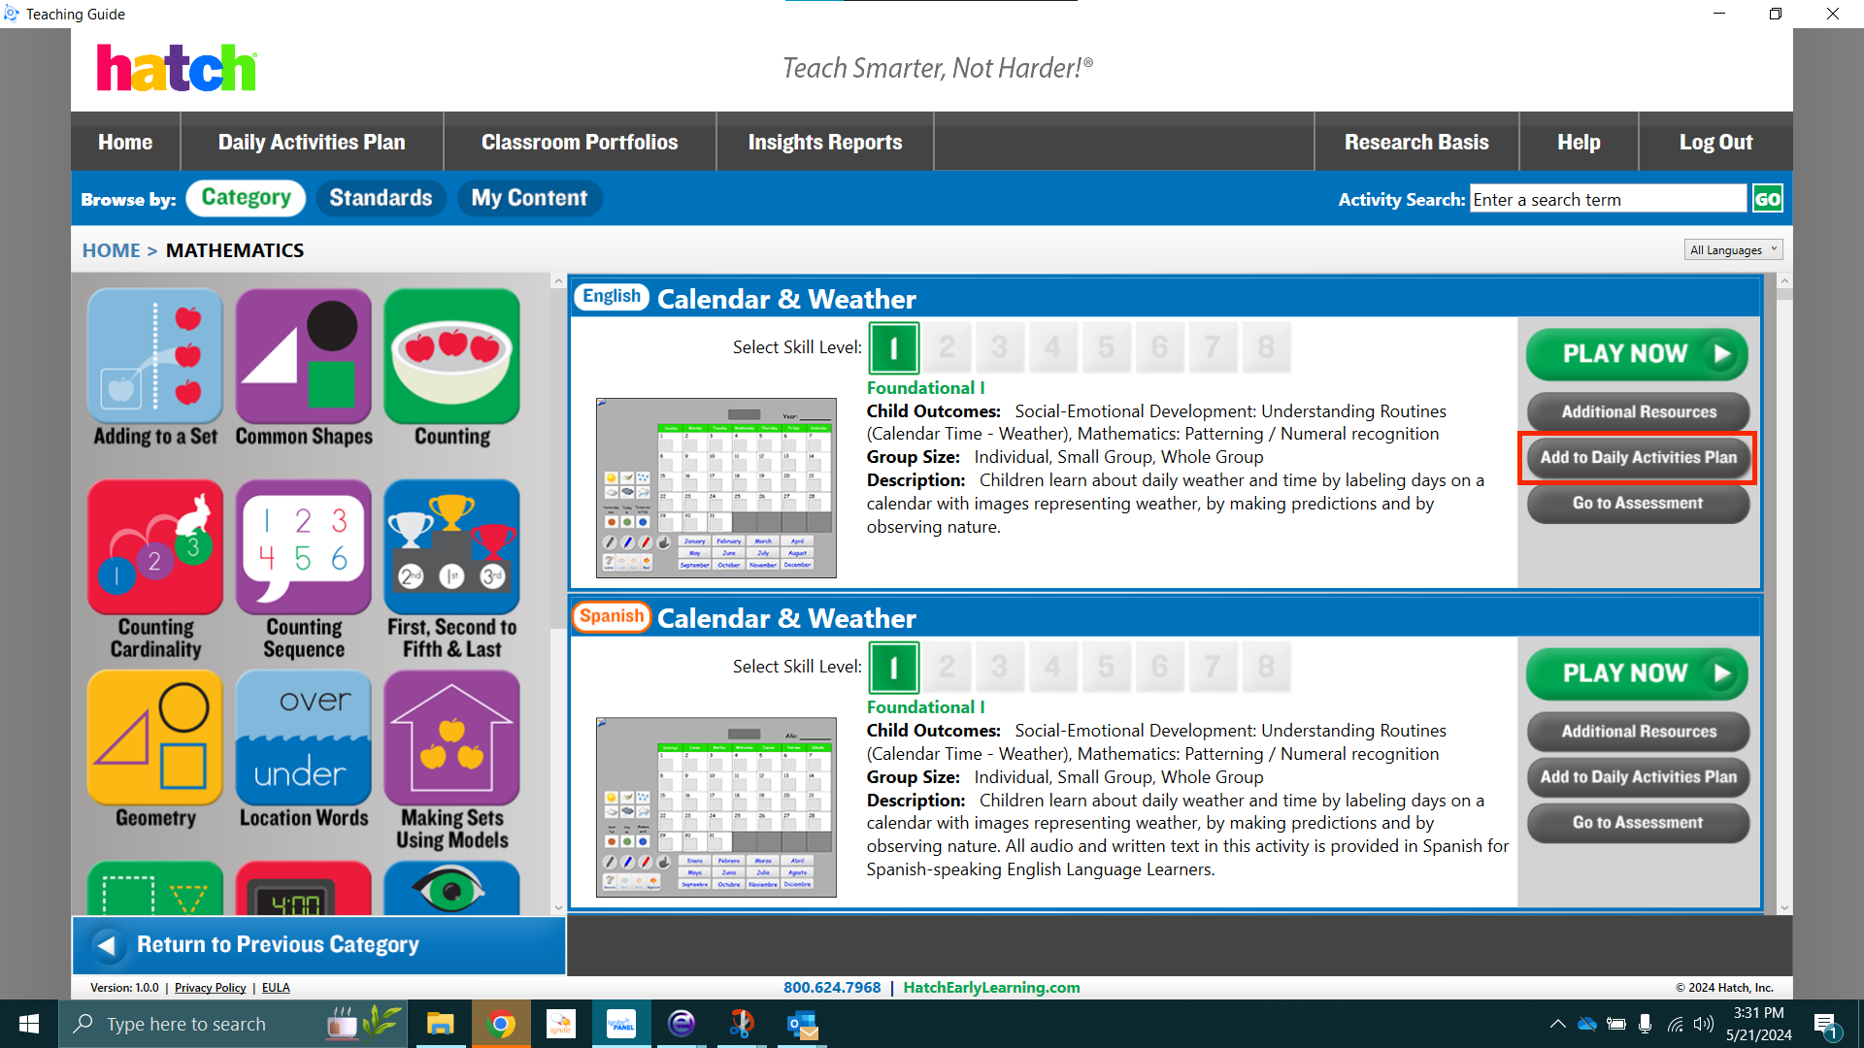This screenshot has width=1864, height=1048.
Task: Click the English calendar activity thumbnail
Action: pos(716,487)
